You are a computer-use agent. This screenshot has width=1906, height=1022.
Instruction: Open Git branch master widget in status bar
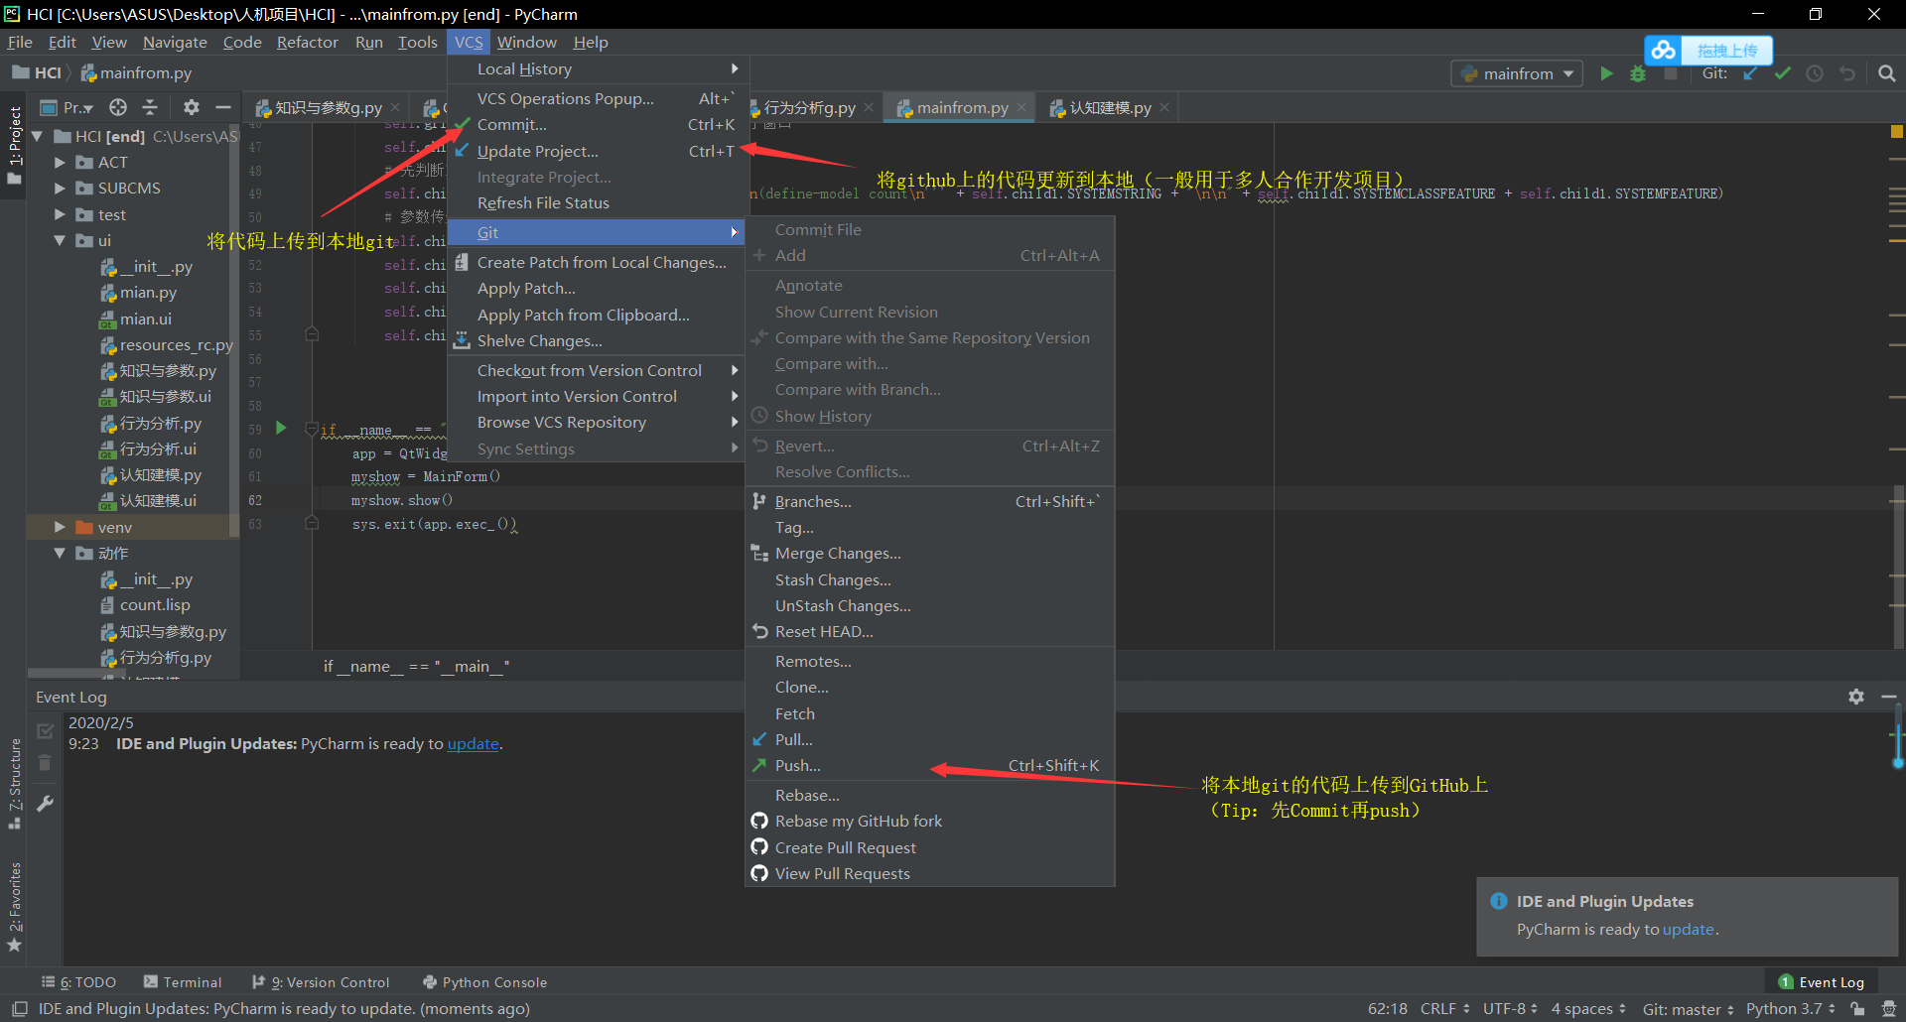coord(1688,1009)
